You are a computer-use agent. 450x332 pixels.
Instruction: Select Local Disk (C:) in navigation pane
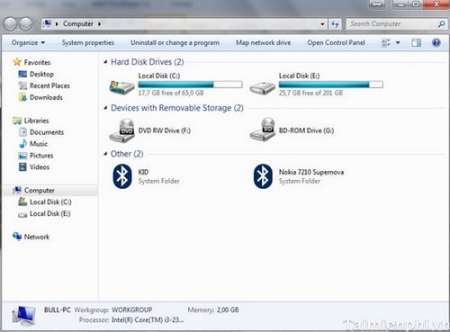click(x=50, y=202)
